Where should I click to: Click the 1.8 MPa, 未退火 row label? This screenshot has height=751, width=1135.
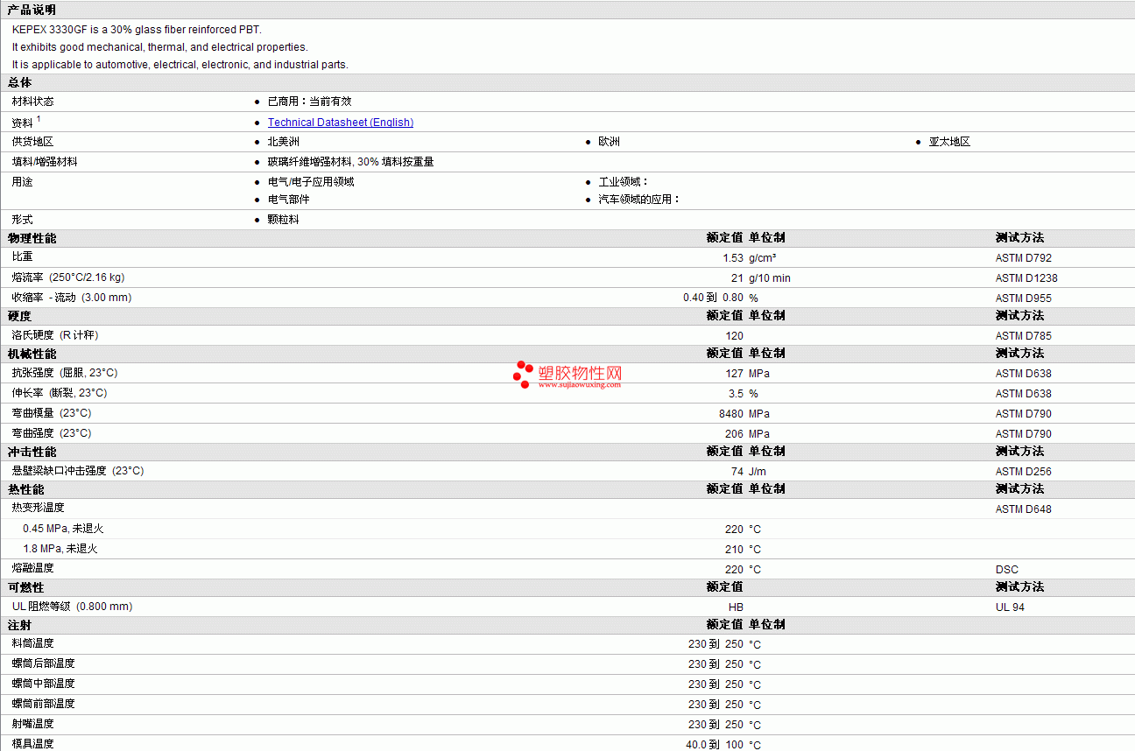[x=60, y=549]
